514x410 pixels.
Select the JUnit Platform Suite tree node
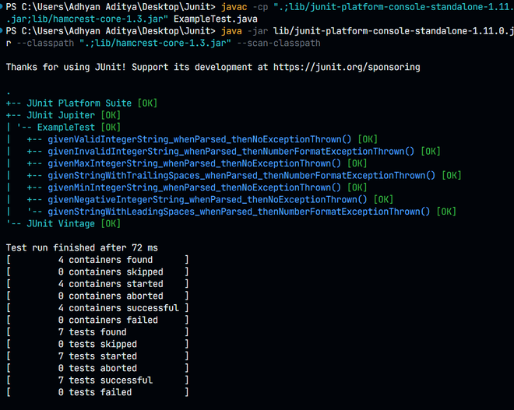pyautogui.click(x=79, y=103)
